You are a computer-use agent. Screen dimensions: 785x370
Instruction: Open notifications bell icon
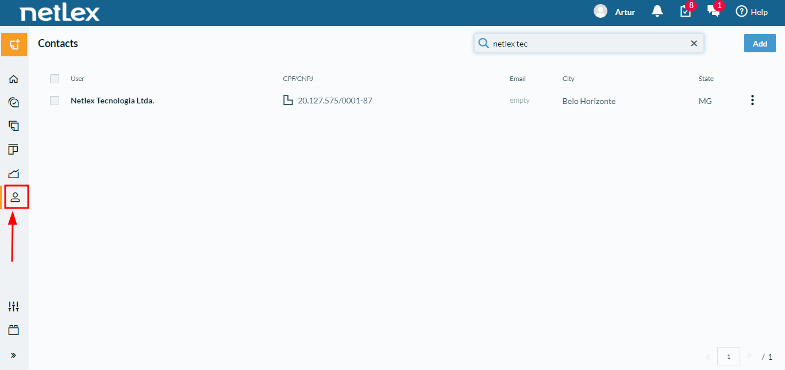[657, 11]
